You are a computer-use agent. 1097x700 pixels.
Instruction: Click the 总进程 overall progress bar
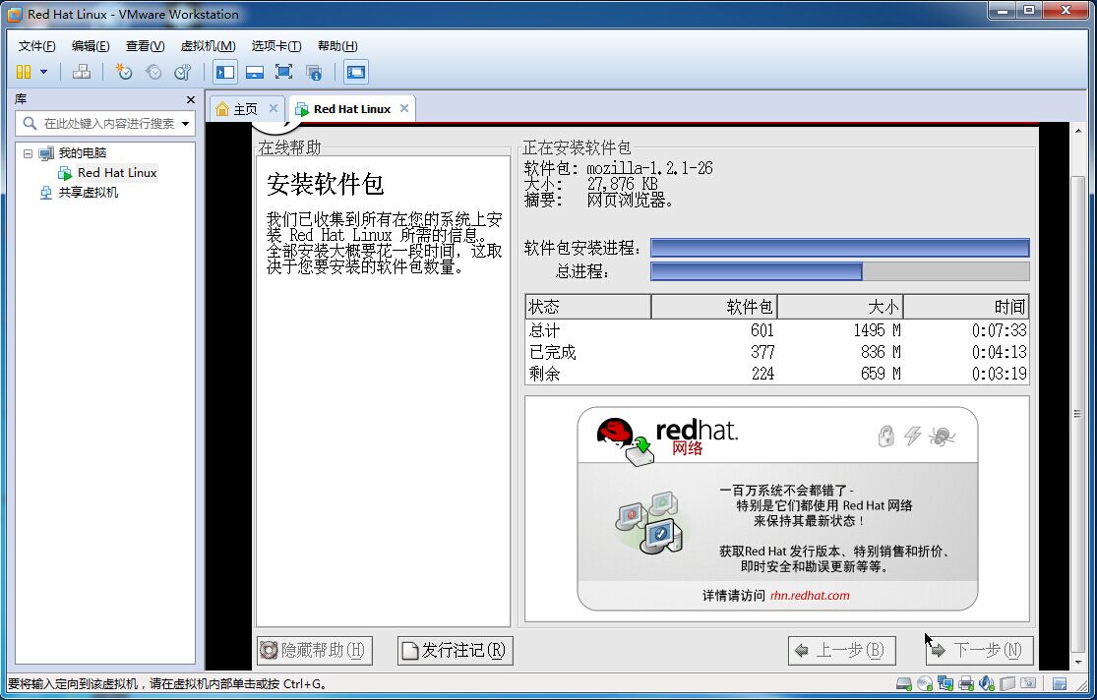tap(839, 271)
